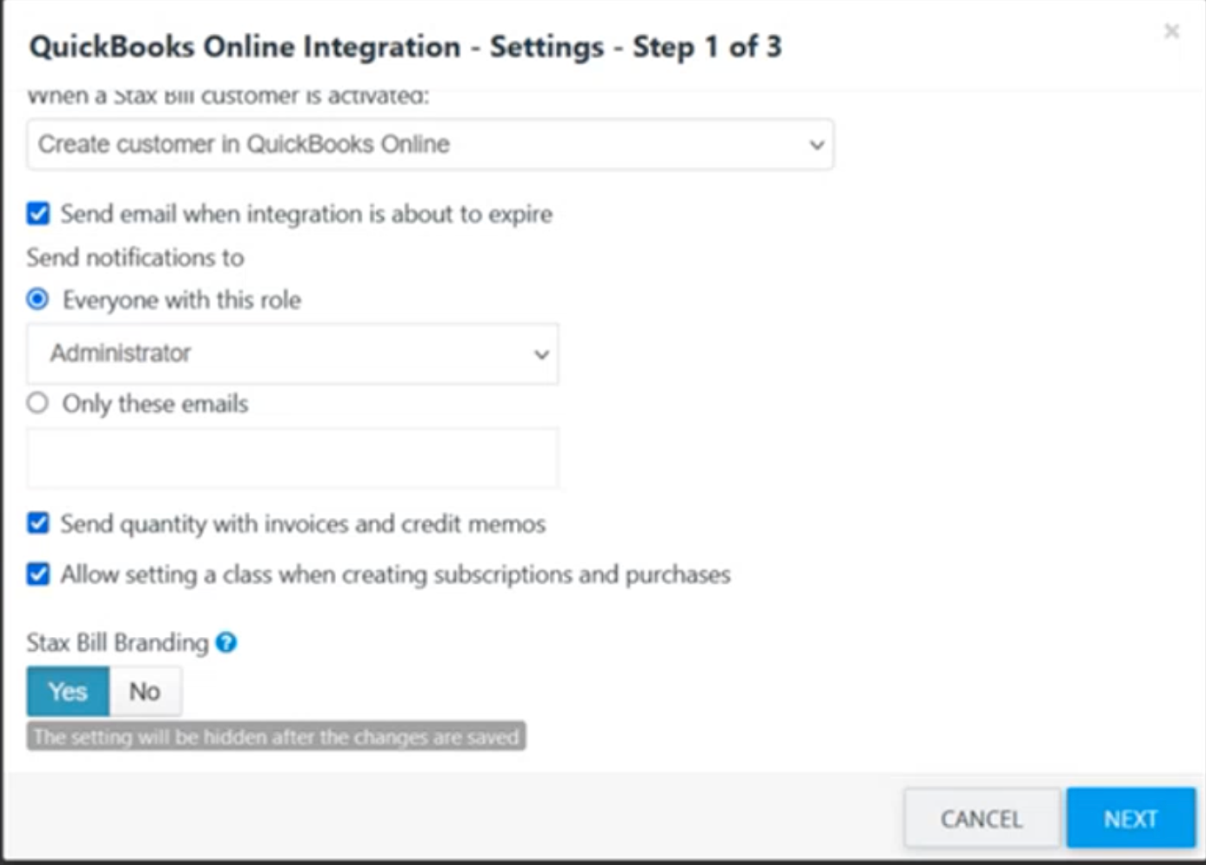This screenshot has height=865, width=1206.
Task: Close the QuickBooks integration dialog
Action: pyautogui.click(x=1171, y=31)
